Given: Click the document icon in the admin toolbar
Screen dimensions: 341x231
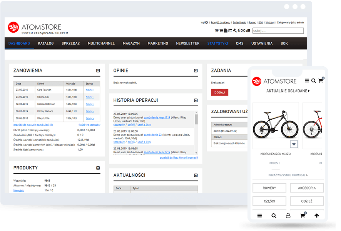Looking at the screenshot, I should click(226, 31).
